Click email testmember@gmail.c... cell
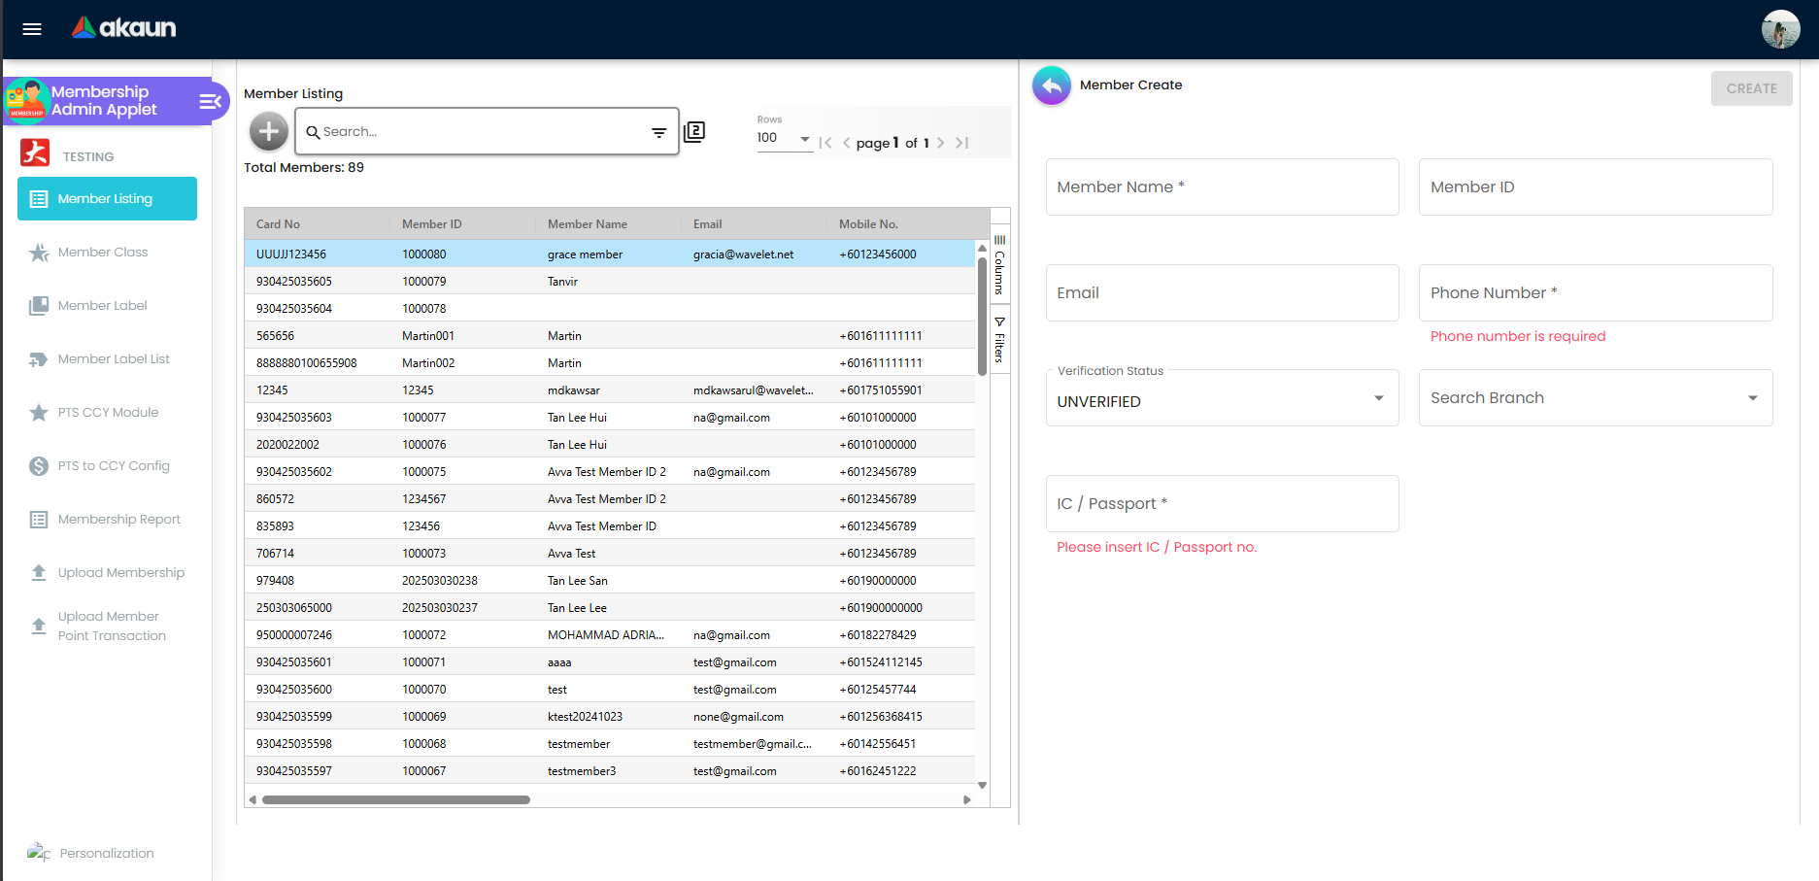Image resolution: width=1819 pixels, height=881 pixels. (x=753, y=744)
